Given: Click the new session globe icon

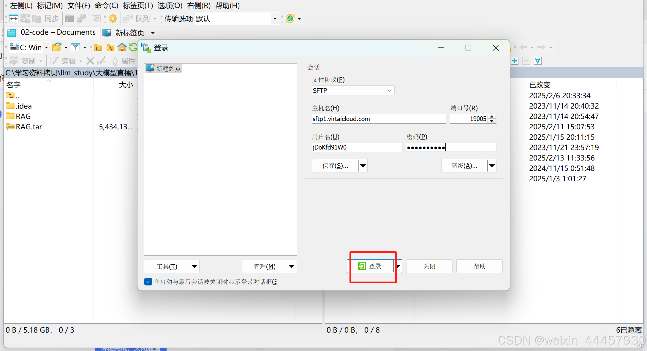Looking at the screenshot, I should click(x=290, y=19).
